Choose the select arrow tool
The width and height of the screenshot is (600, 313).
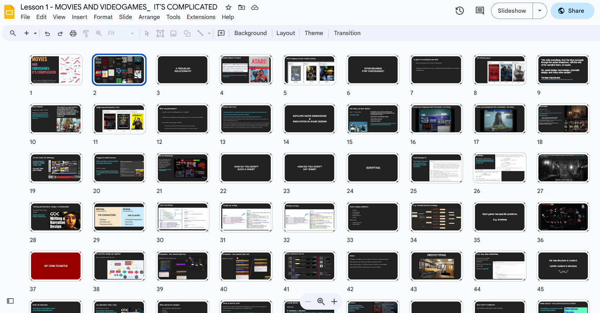(147, 33)
